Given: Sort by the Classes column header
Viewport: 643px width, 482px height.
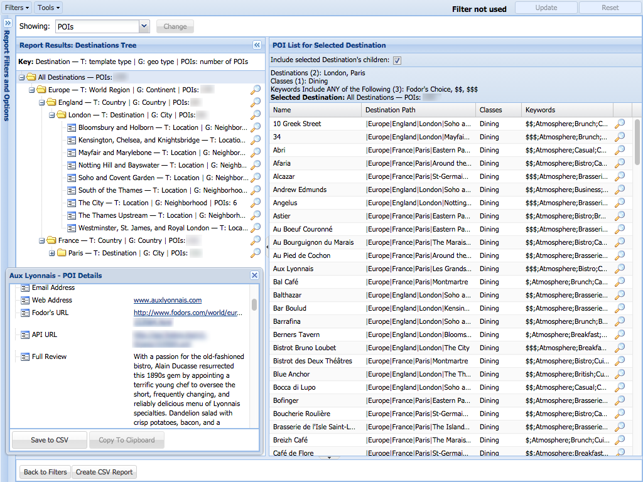Looking at the screenshot, I should click(x=499, y=110).
